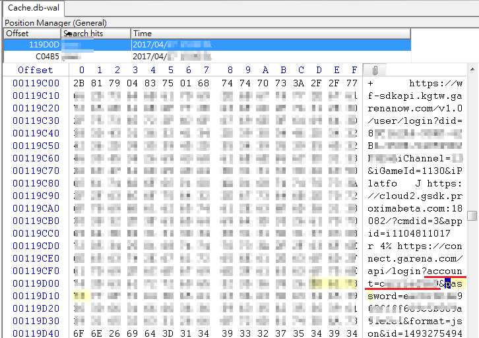Click offset row 00119D30
Viewport: 479px width, 338px height.
36,321
